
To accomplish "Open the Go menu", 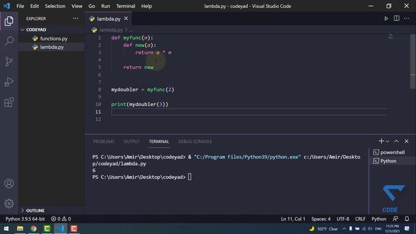I will point(92,6).
